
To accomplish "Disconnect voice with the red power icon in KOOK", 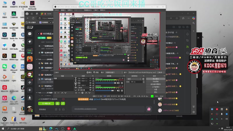I will (63, 99).
